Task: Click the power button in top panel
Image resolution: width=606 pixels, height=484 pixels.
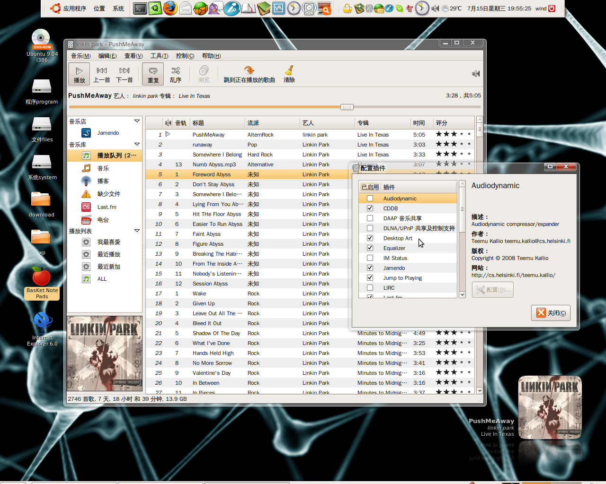Action: 552,9
